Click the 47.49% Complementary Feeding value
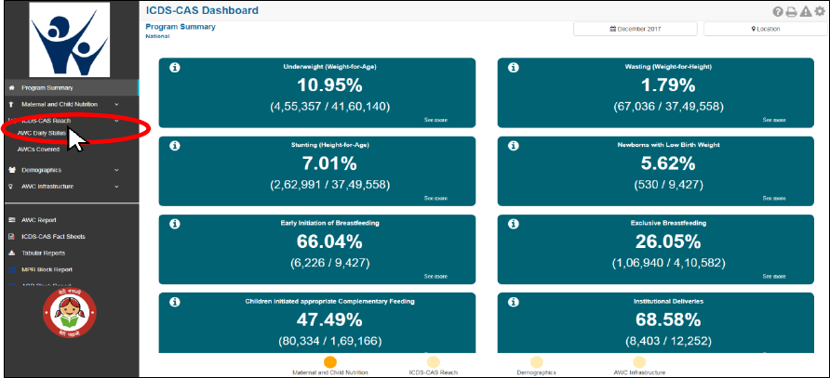This screenshot has height=378, width=830. tap(329, 320)
